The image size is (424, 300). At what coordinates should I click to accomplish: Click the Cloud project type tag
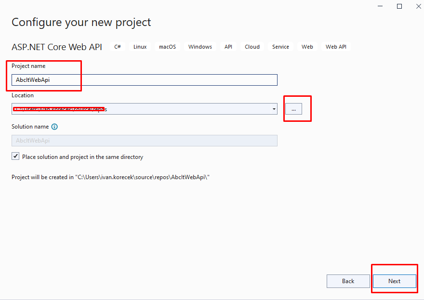pyautogui.click(x=252, y=47)
